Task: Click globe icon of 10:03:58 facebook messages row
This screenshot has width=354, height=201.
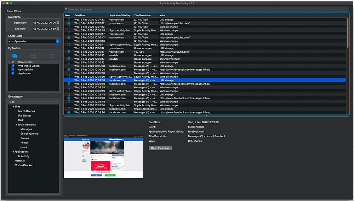Action: 69,84
